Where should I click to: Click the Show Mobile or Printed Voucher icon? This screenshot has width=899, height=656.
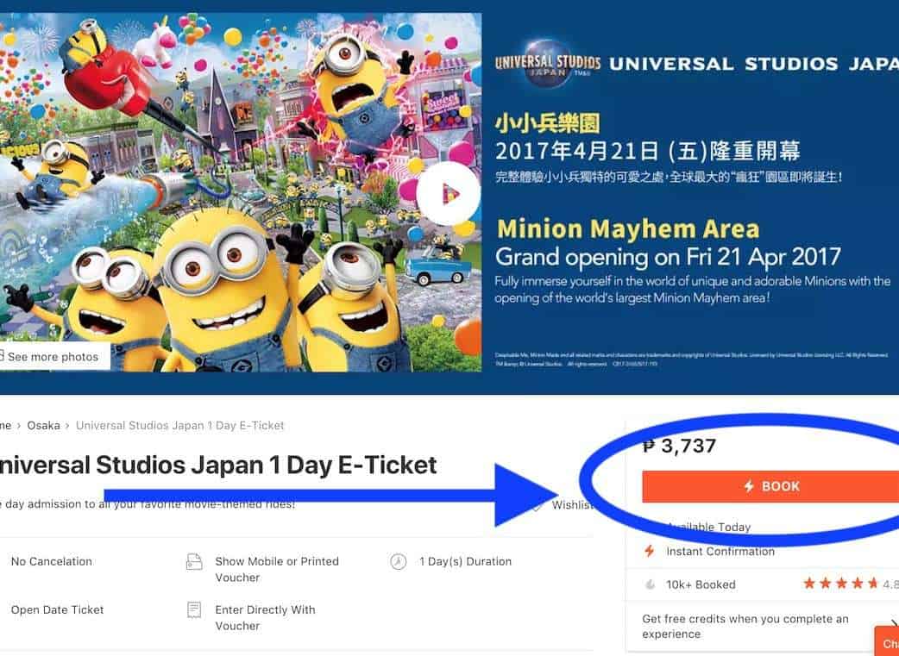point(194,561)
